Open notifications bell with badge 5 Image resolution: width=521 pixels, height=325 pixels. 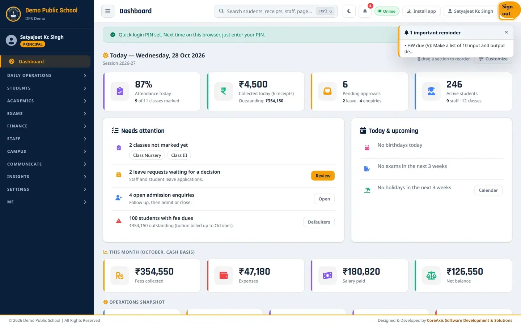[365, 11]
